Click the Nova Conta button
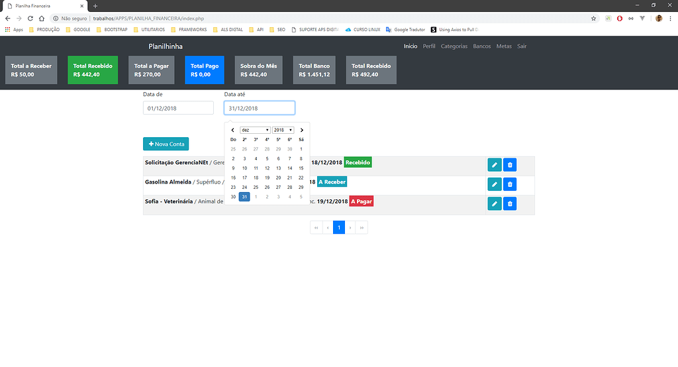Screen dimensions: 678x367 tap(166, 144)
